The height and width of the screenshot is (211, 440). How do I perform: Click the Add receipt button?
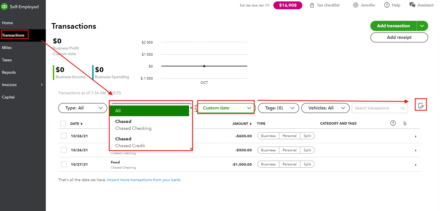[399, 37]
